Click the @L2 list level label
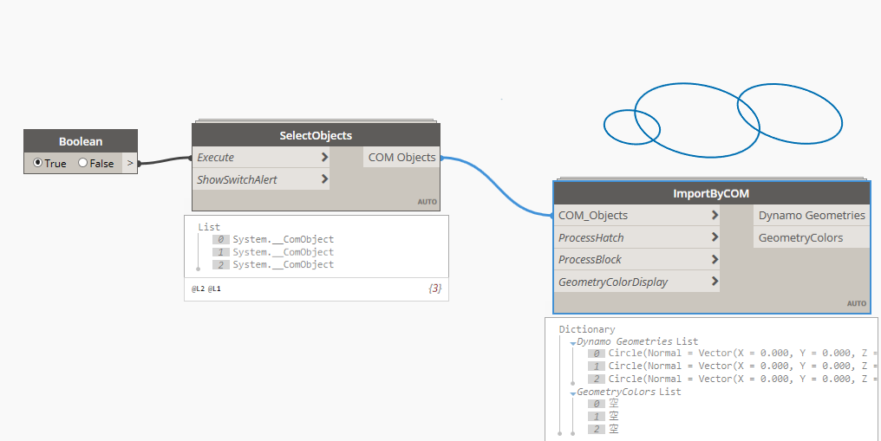The width and height of the screenshot is (881, 441). 198,289
